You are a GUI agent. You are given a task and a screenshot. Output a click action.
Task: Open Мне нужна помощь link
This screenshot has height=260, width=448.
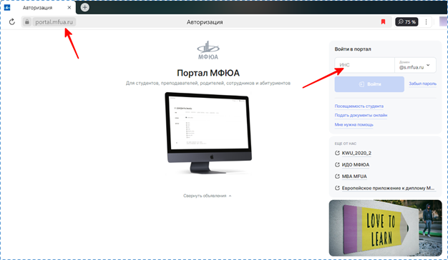point(354,124)
